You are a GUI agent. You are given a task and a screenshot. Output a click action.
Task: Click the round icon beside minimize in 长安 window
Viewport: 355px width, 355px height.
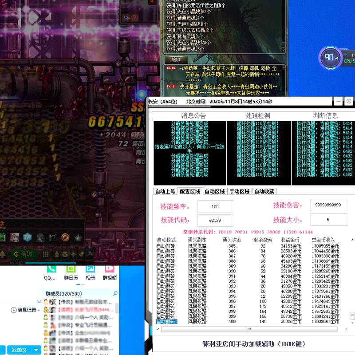coord(349,101)
